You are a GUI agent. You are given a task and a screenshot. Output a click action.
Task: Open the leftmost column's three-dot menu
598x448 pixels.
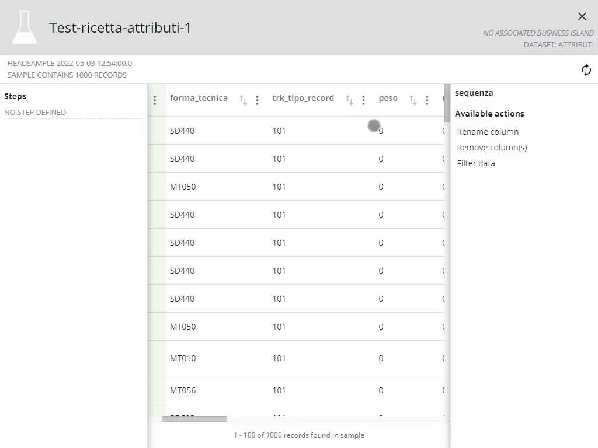point(155,100)
